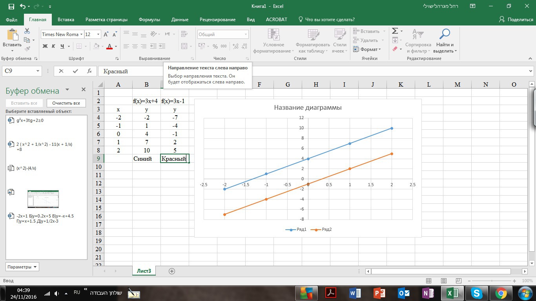Open the Файл menu
The image size is (536, 301).
(12, 20)
